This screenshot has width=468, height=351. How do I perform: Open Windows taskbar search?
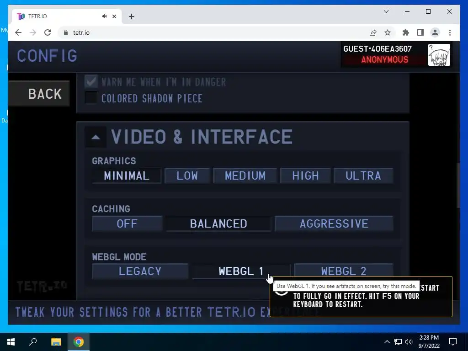pos(33,342)
